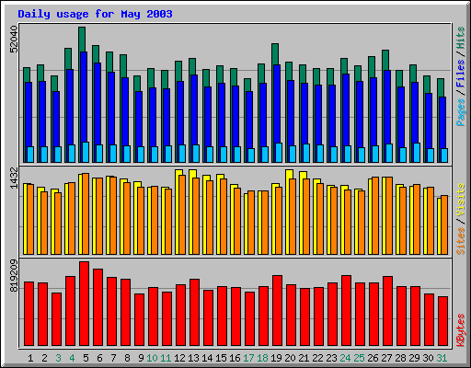
Task: Click the red KBytes bar for day 31
Action: click(442, 321)
